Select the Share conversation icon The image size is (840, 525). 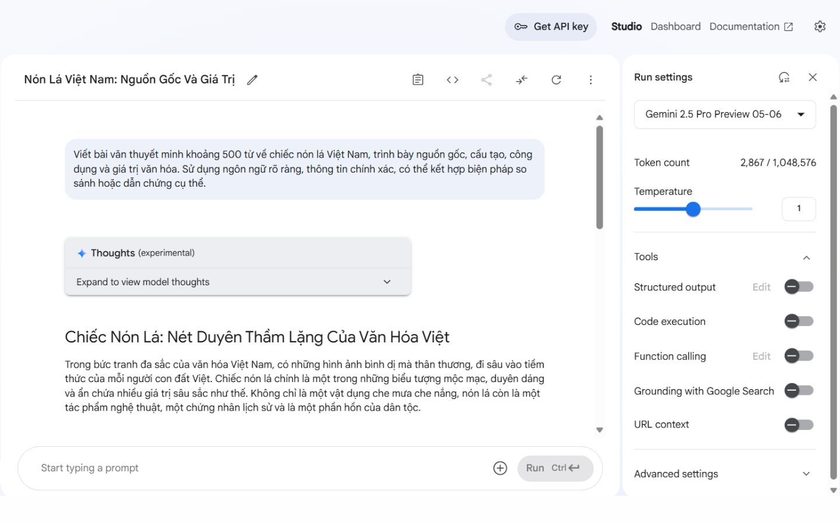click(487, 79)
